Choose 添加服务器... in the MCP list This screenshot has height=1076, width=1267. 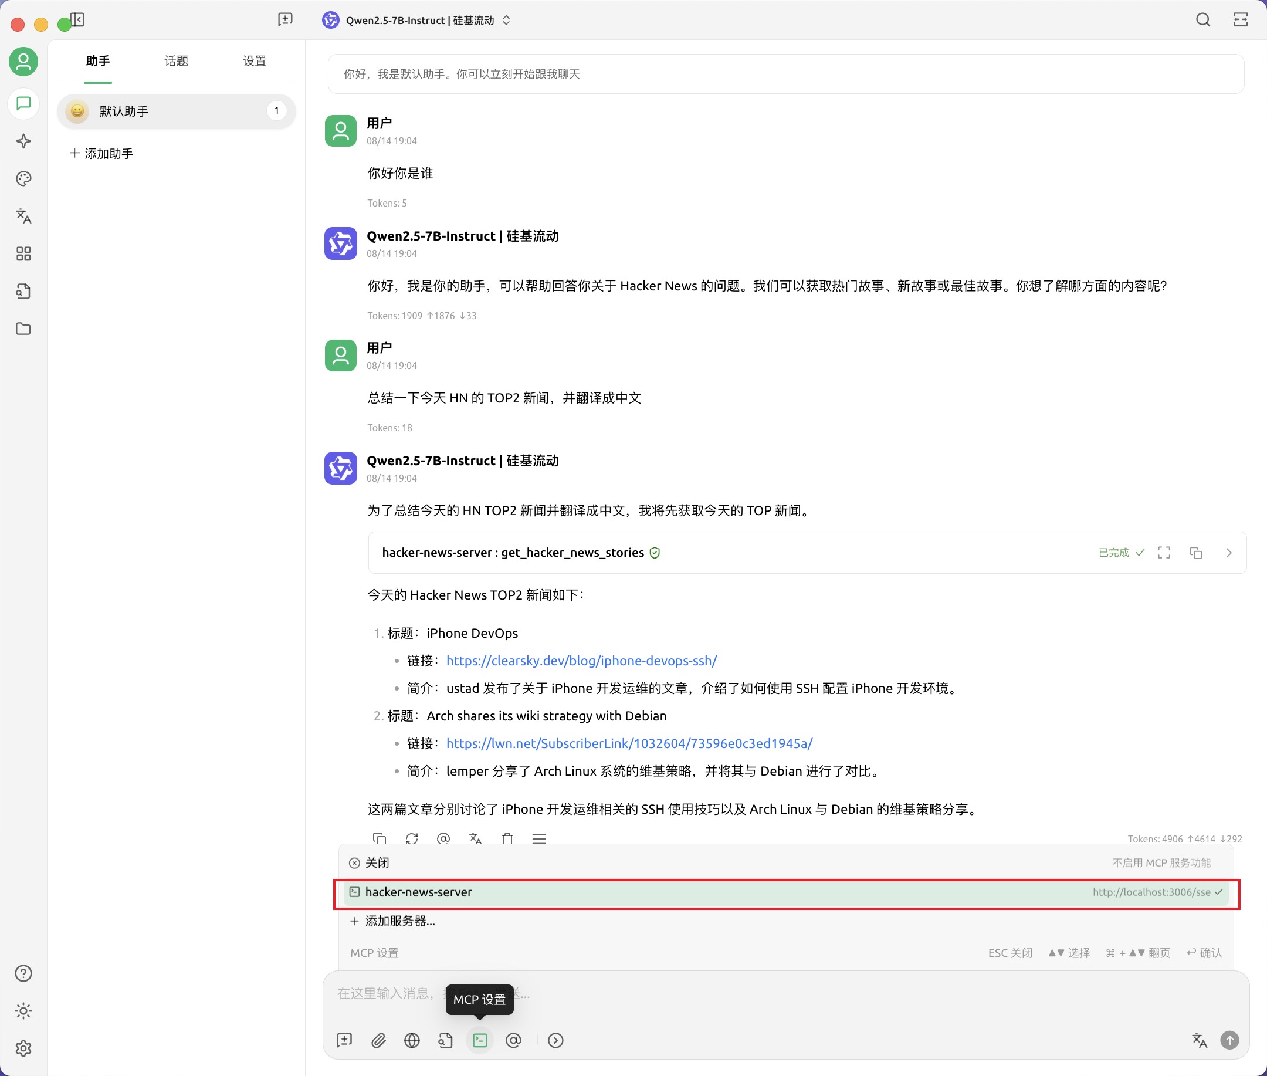click(x=787, y=921)
